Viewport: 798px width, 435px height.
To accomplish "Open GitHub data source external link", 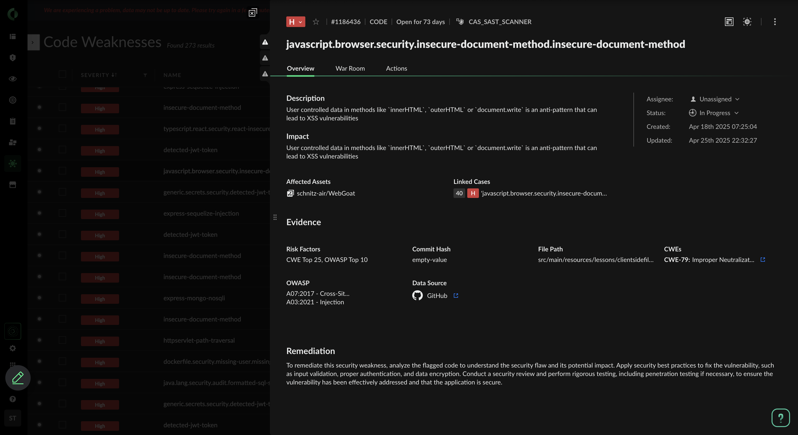I will click(456, 296).
